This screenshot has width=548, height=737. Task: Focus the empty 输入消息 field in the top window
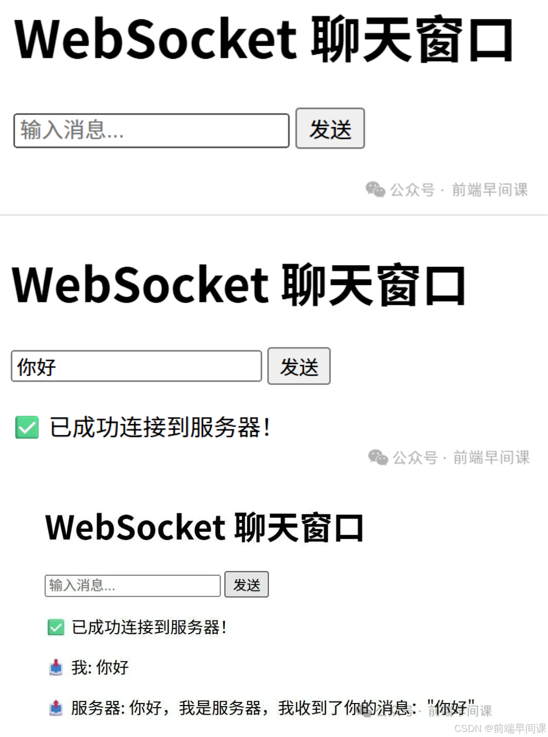[151, 131]
